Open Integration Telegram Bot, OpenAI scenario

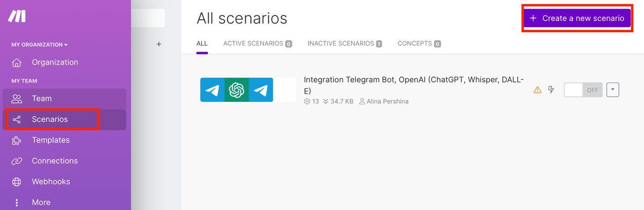(414, 85)
